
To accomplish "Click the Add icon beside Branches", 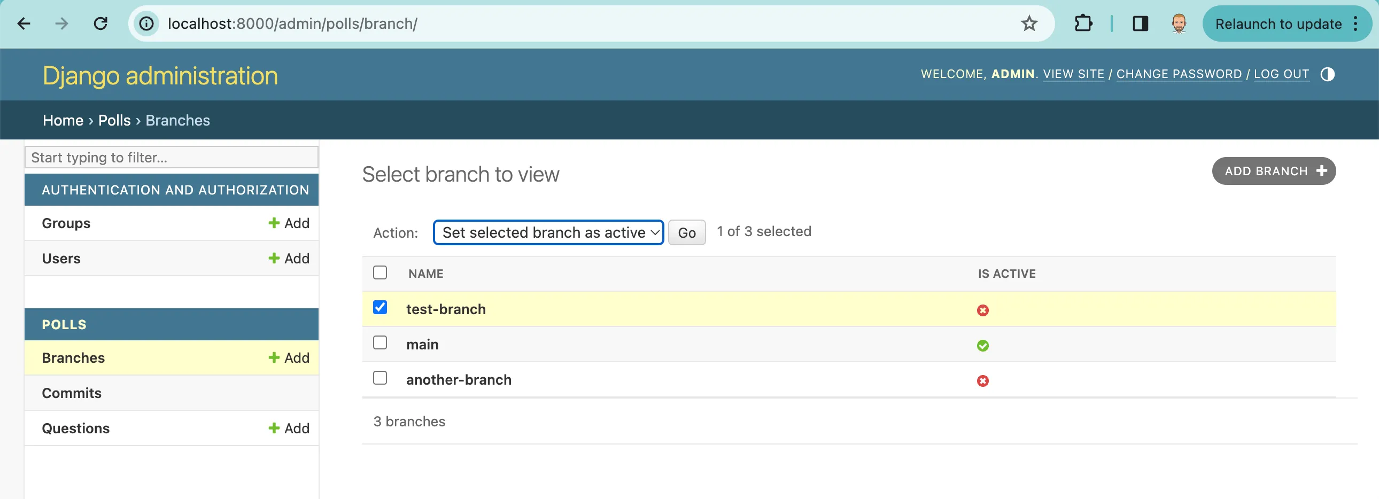I will click(x=274, y=357).
